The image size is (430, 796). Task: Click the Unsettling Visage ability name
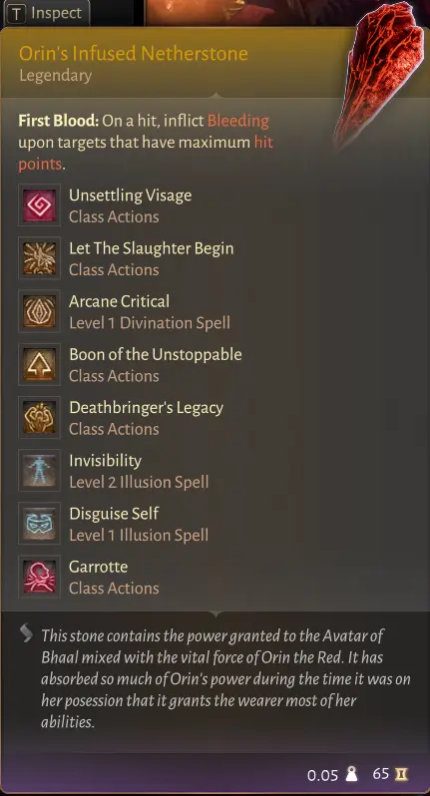[131, 196]
